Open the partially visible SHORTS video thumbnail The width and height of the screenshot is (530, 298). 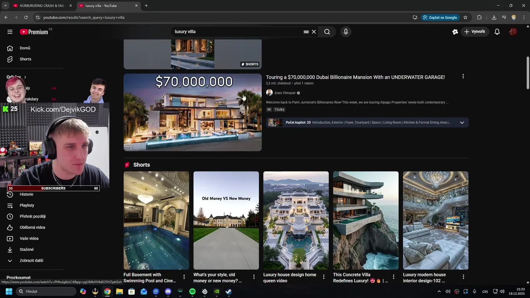[193, 54]
